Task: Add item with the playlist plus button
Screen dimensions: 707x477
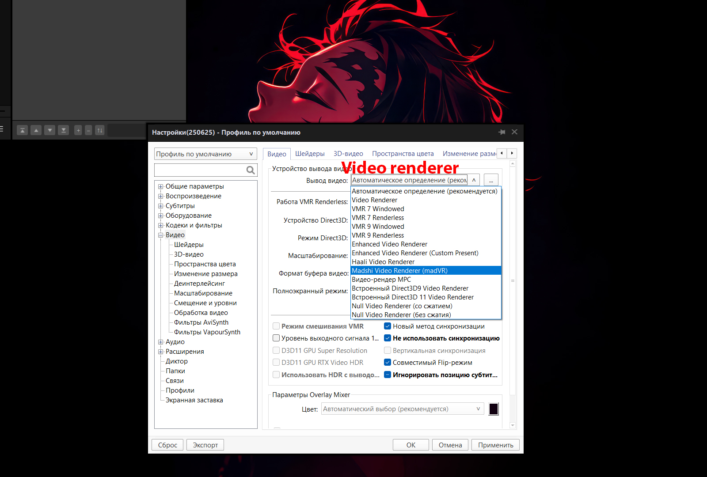Action: (78, 130)
